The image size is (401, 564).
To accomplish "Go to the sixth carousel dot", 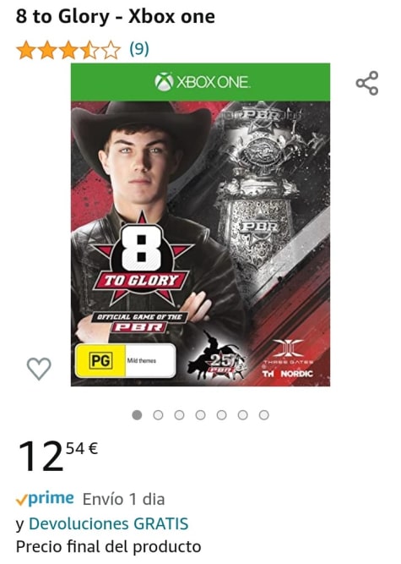I will (x=243, y=415).
